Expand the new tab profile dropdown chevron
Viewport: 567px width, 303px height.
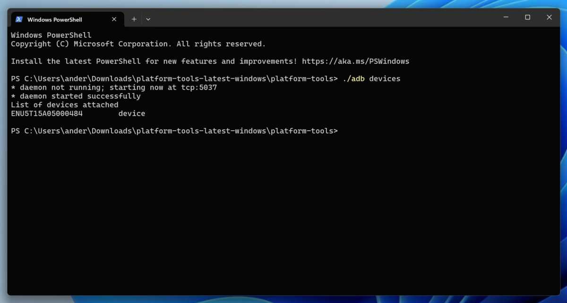(x=148, y=19)
